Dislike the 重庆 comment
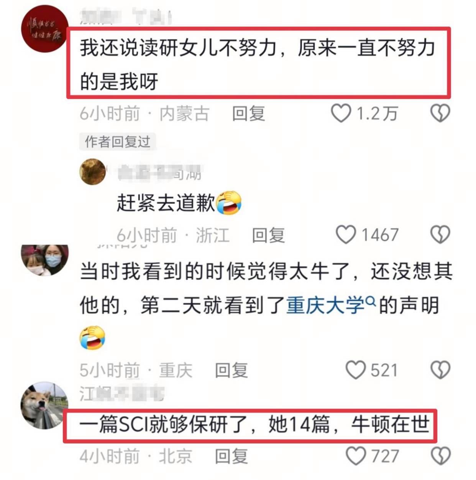 coord(440,370)
